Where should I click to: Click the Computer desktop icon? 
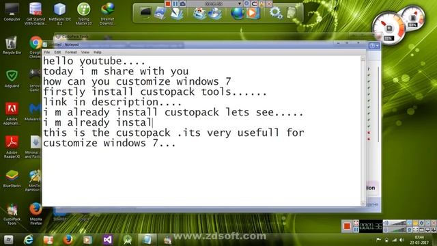(12, 12)
